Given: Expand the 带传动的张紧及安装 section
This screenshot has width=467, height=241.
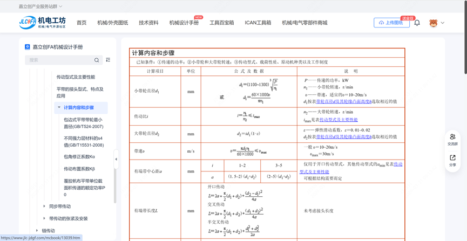Looking at the screenshot, I should point(44,219).
